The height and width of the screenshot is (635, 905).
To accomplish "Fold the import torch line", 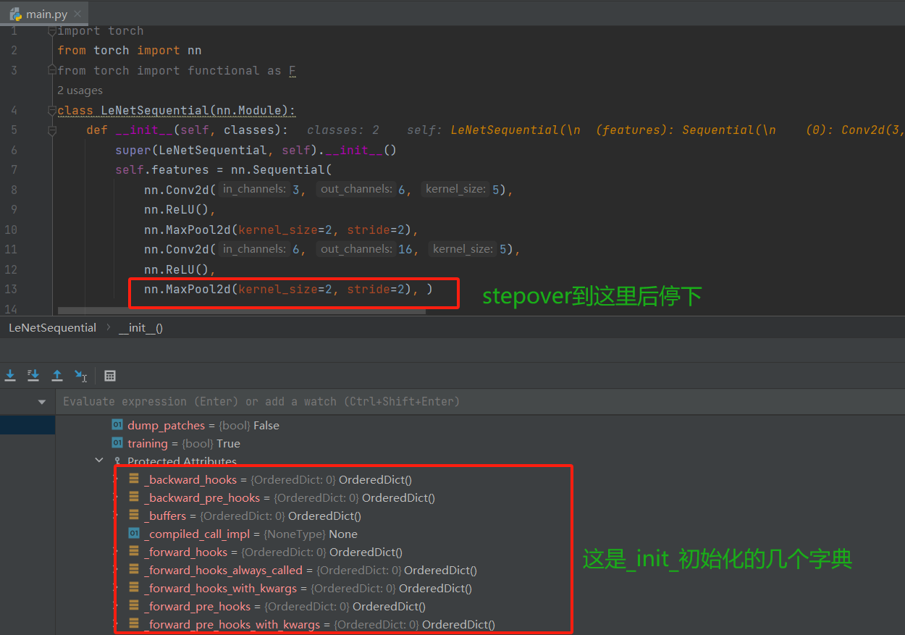I will pos(51,30).
